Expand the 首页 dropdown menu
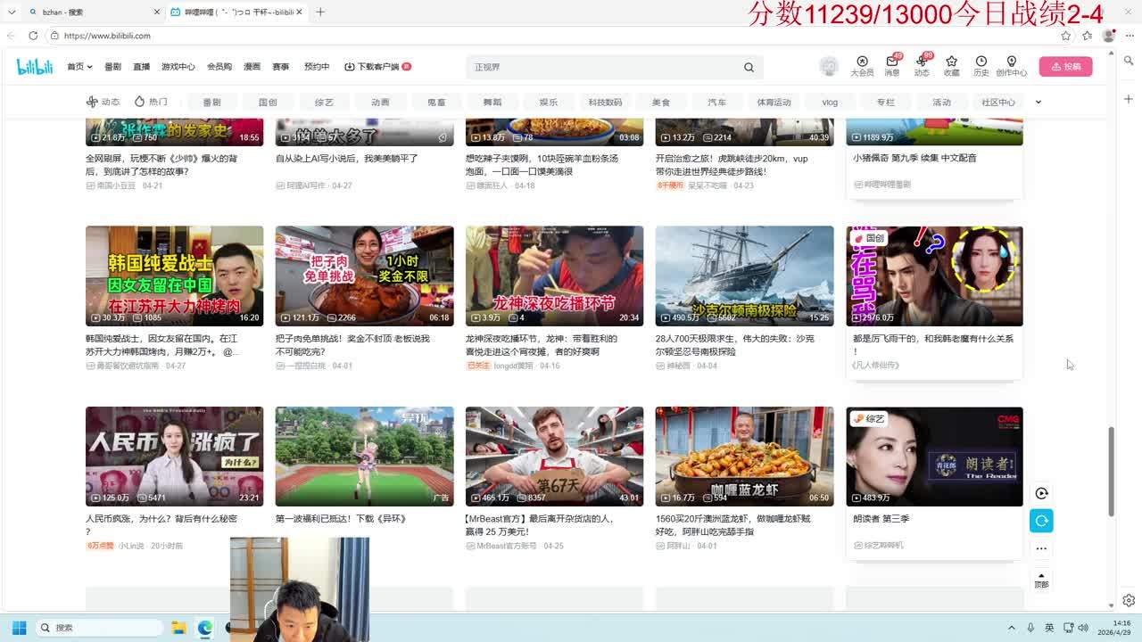 [79, 67]
